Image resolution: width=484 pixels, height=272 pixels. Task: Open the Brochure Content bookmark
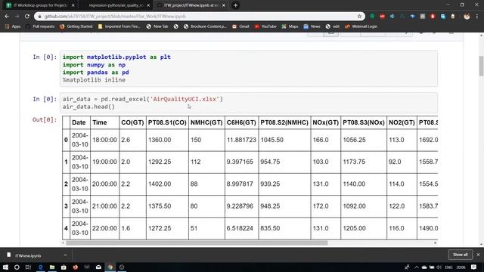pyautogui.click(x=205, y=26)
